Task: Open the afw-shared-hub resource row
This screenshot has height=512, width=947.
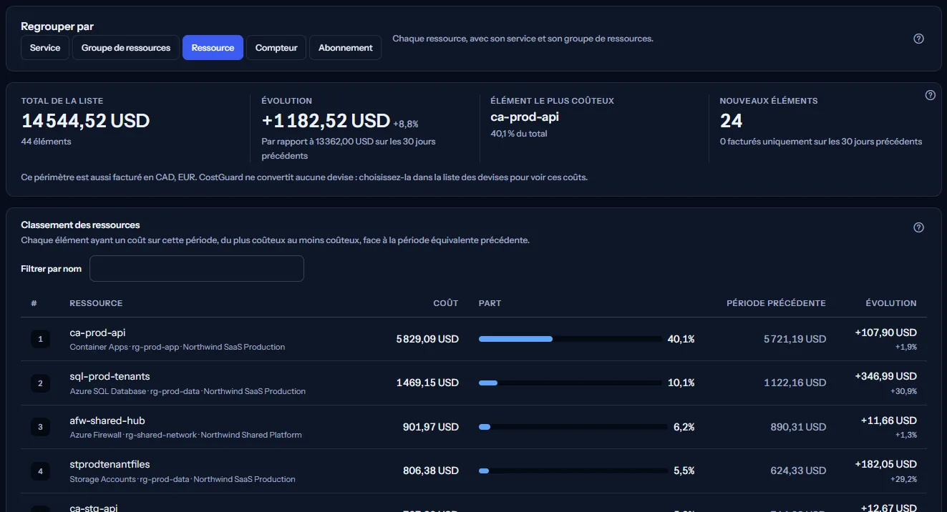Action: 474,428
